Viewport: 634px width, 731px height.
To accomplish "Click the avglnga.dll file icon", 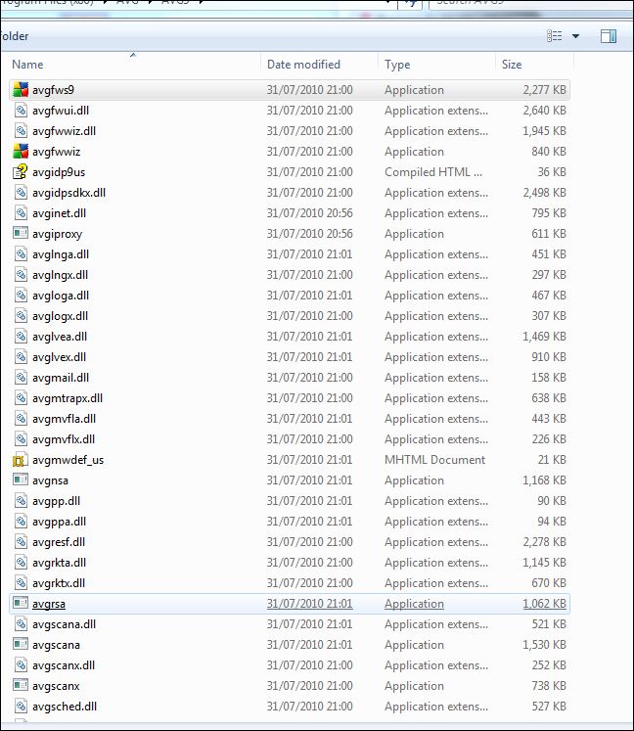I will (x=21, y=254).
